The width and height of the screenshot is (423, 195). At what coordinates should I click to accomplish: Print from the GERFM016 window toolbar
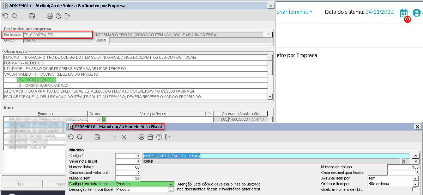coord(141,137)
